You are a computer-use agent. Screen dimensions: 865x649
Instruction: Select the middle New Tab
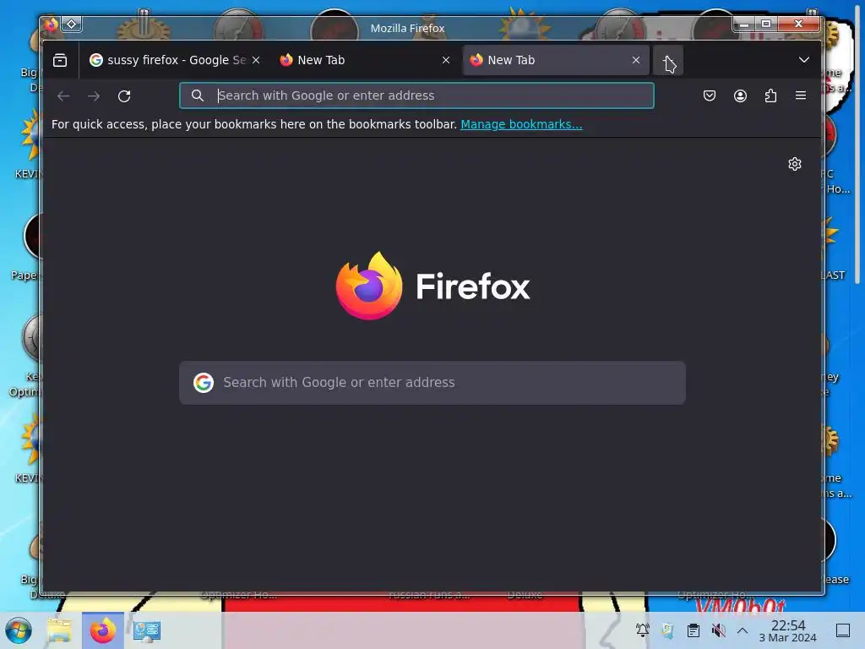click(364, 60)
